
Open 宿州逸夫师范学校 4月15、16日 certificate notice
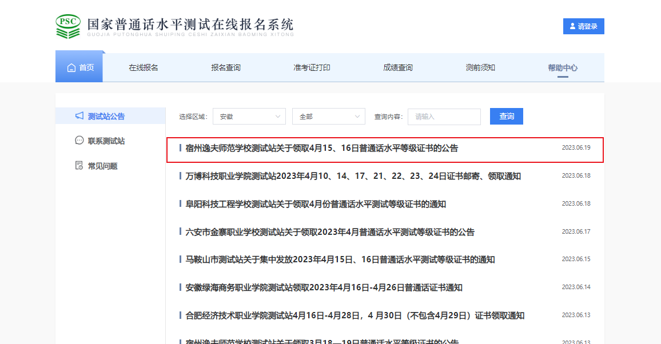(x=322, y=148)
